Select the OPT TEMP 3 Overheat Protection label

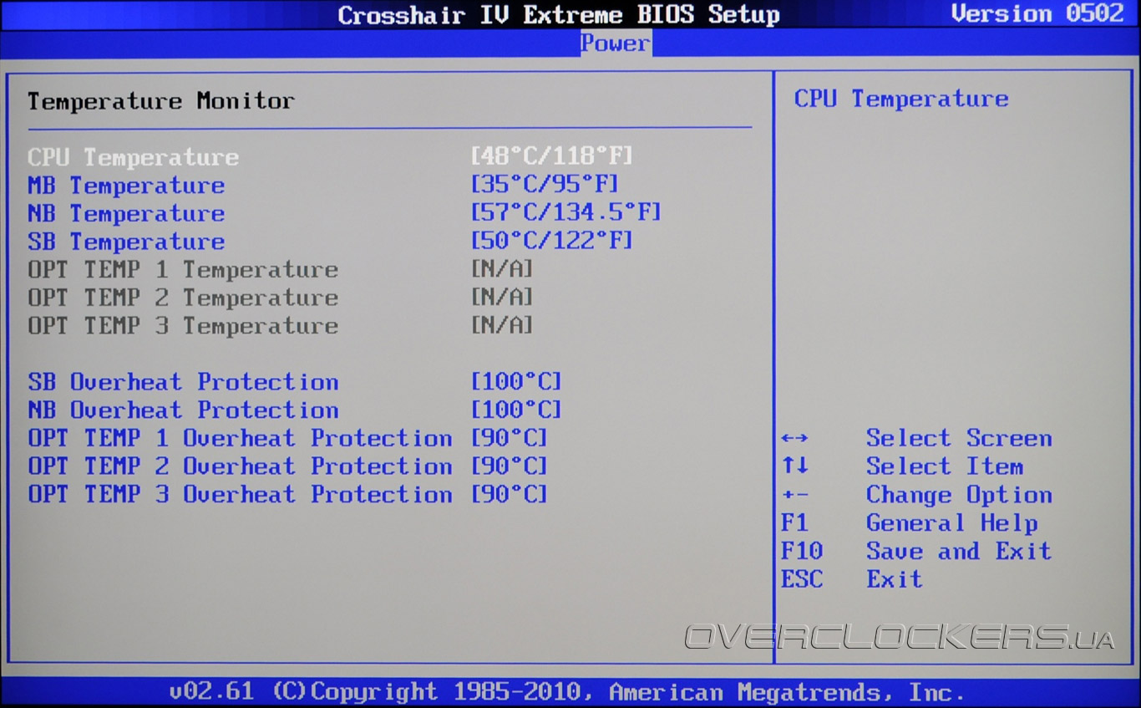[240, 495]
